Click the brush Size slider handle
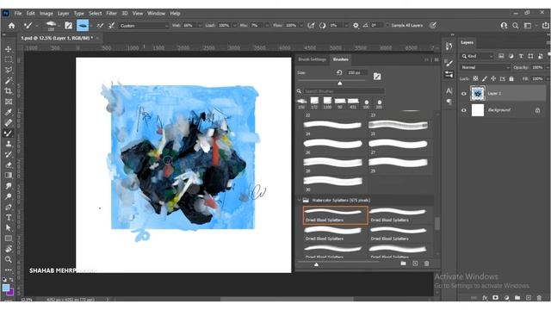The height and width of the screenshot is (310, 551). (339, 84)
